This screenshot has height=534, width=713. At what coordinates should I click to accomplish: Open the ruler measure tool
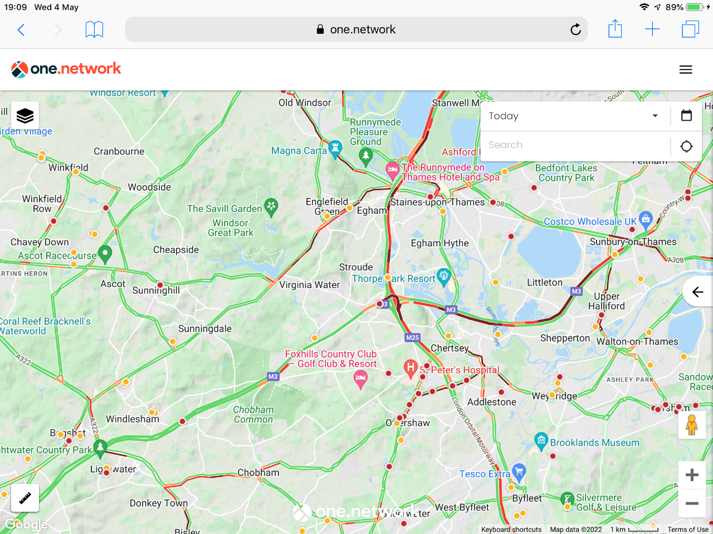(x=25, y=498)
